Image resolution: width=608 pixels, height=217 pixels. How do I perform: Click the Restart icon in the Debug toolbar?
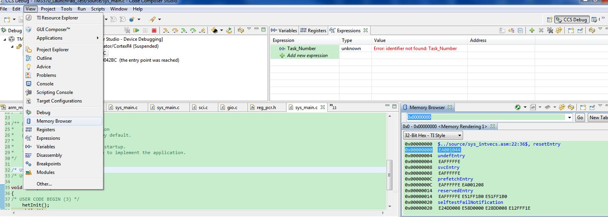229,30
